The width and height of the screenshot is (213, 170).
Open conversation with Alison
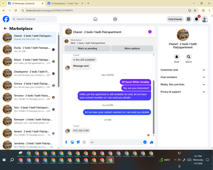pos(29,61)
